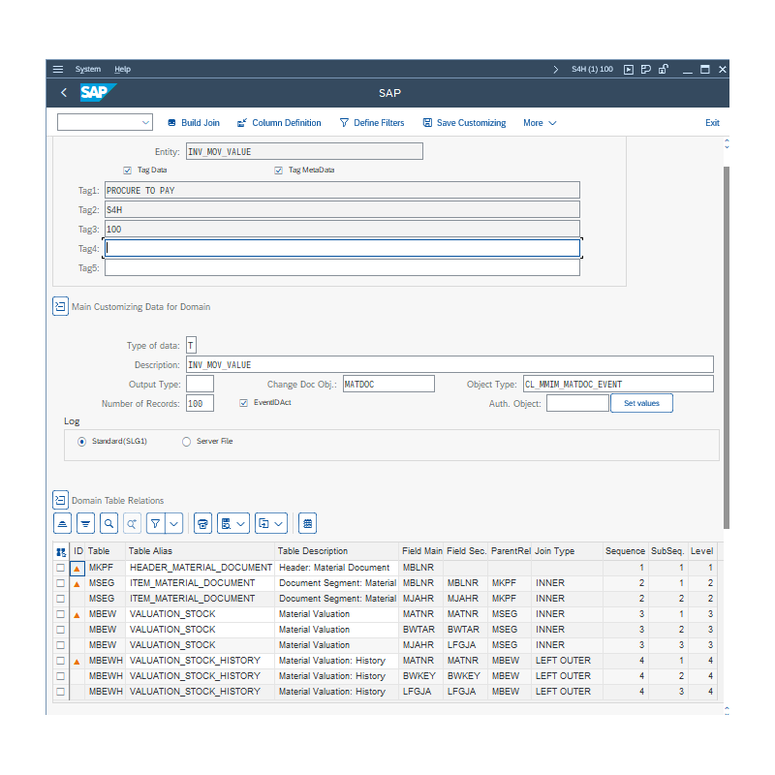
Task: Click the Sequence column header
Action: pos(625,551)
